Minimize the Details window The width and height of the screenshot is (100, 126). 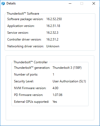pyautogui.click(x=70, y=3)
